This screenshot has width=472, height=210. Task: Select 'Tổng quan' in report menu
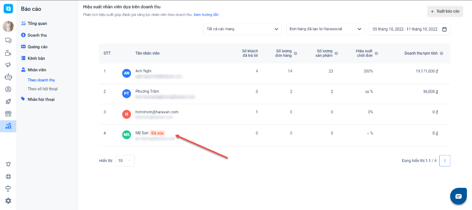coord(37,23)
